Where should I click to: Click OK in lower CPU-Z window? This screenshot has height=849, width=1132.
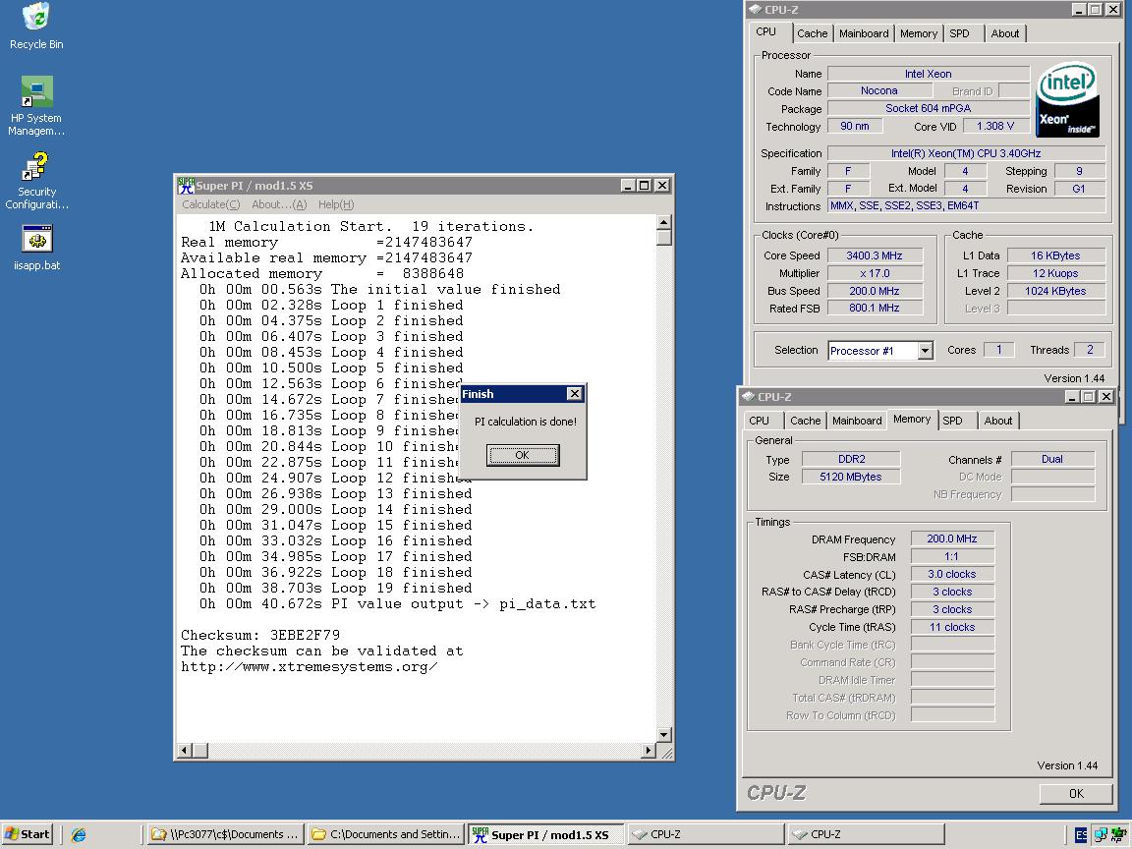click(1076, 793)
